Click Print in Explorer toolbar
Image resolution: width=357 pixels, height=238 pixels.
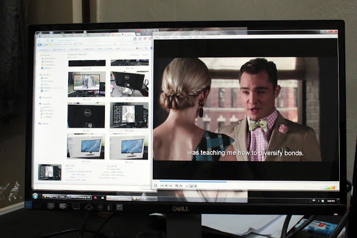[x=100, y=48]
